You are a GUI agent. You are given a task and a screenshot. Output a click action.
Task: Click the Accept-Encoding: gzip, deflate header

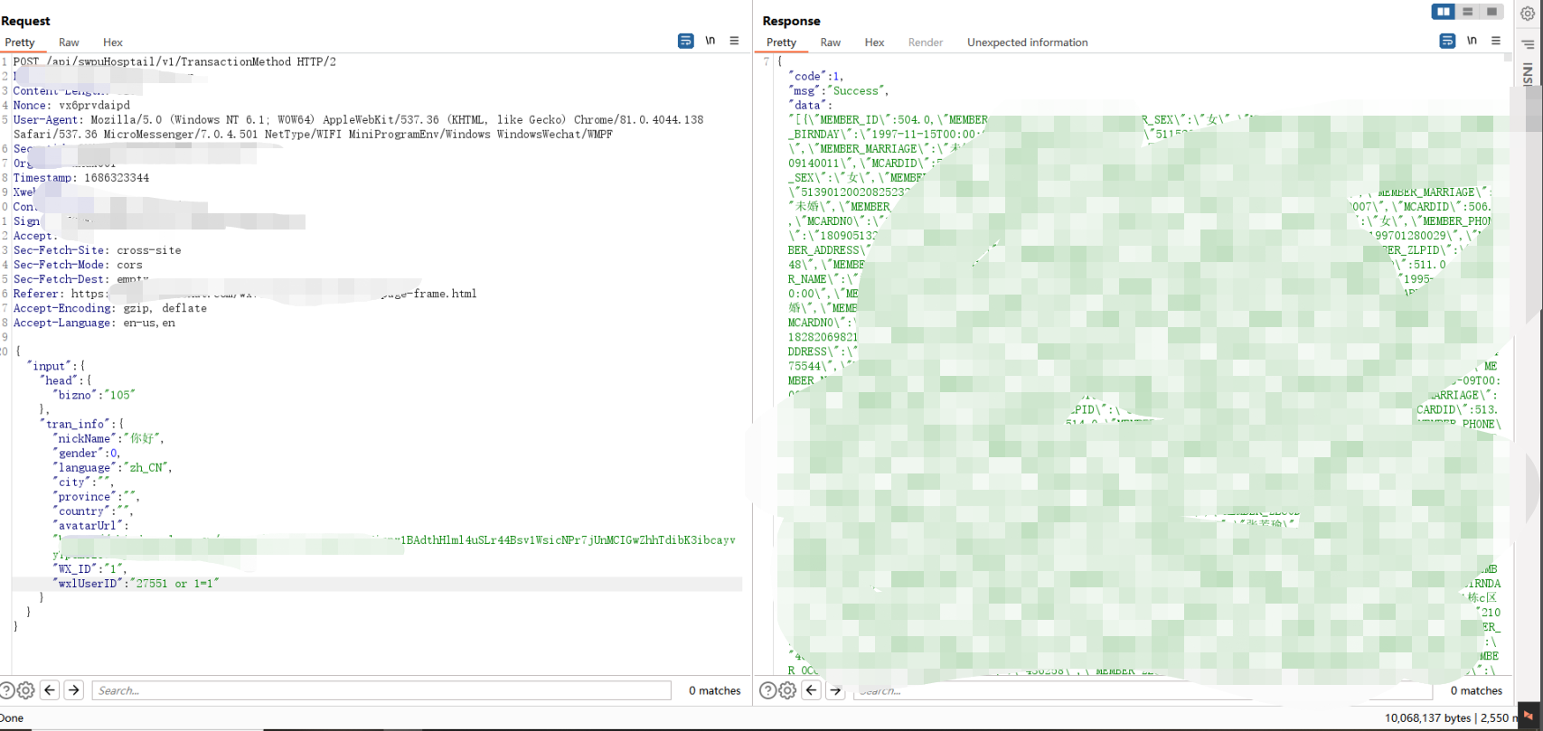coord(109,308)
